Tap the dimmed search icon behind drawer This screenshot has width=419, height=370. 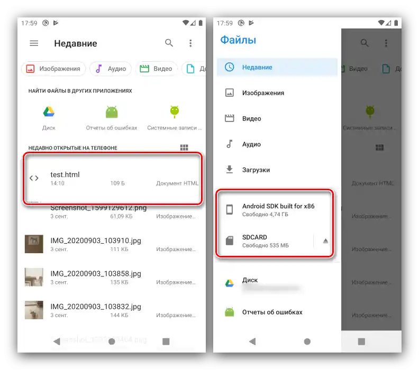coord(365,43)
